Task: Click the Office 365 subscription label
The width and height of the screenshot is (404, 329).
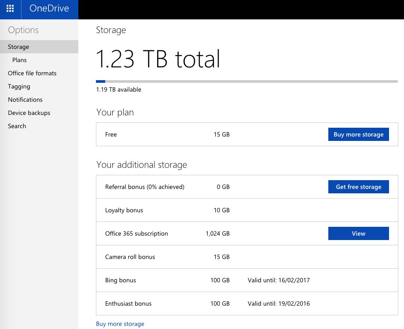Action: pos(136,233)
